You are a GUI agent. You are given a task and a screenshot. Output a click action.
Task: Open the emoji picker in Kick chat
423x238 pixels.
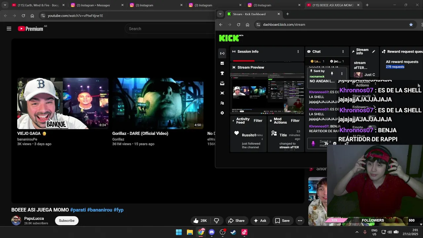tap(335, 143)
